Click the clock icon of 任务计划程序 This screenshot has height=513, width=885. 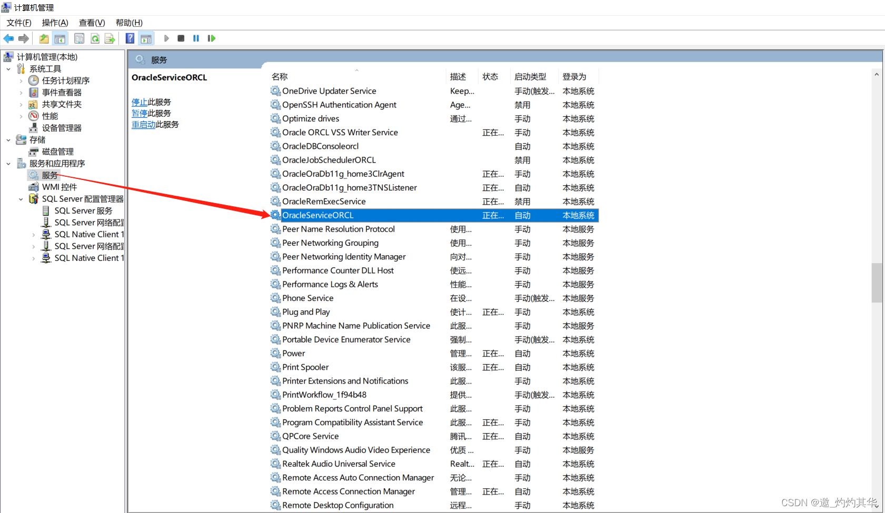(34, 81)
